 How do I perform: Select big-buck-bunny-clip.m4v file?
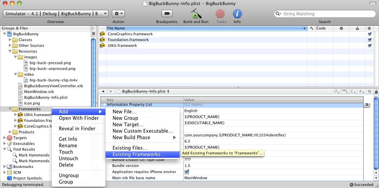(53, 80)
